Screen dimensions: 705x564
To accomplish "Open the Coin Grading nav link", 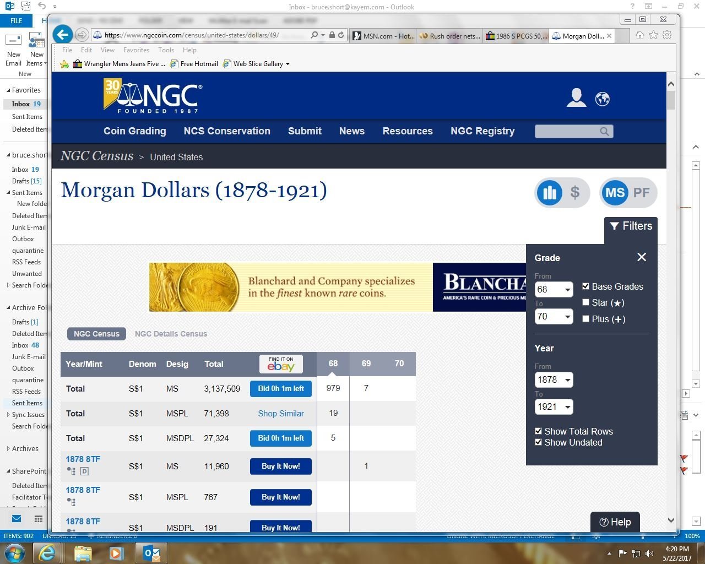I will [x=135, y=131].
